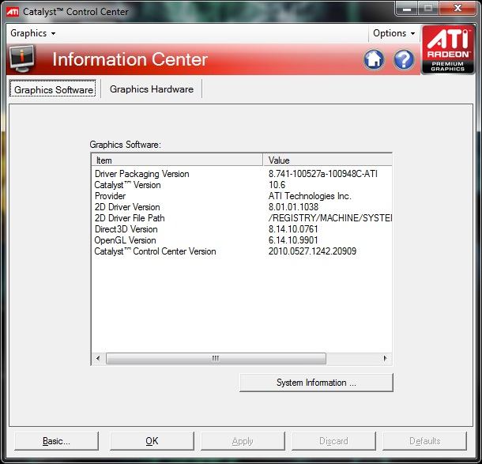Viewport: 482px width, 464px height.
Task: Click value 8.741-100527a-100948C-ATI
Action: (x=322, y=174)
